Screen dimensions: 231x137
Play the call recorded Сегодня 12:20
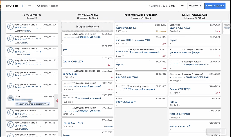[x=10, y=27]
